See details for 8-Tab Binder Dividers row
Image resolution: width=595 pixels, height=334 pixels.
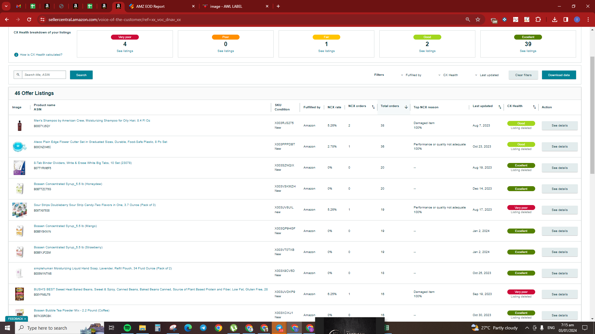click(x=560, y=168)
